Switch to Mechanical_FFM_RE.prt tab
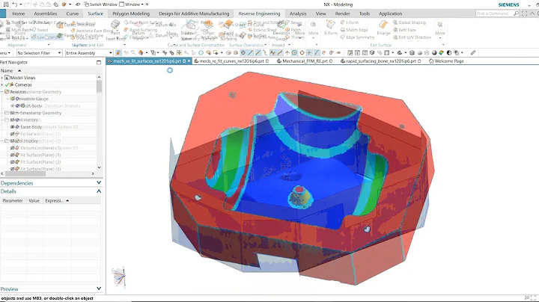Viewport: 539px width, 302px height. pos(305,61)
